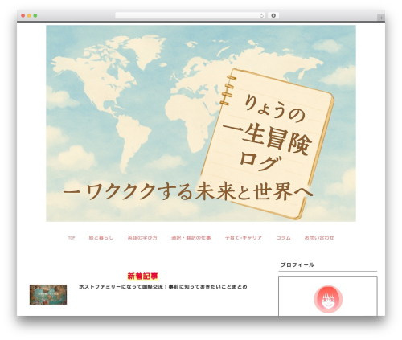Open the お問い合わせ contact menu item

319,238
